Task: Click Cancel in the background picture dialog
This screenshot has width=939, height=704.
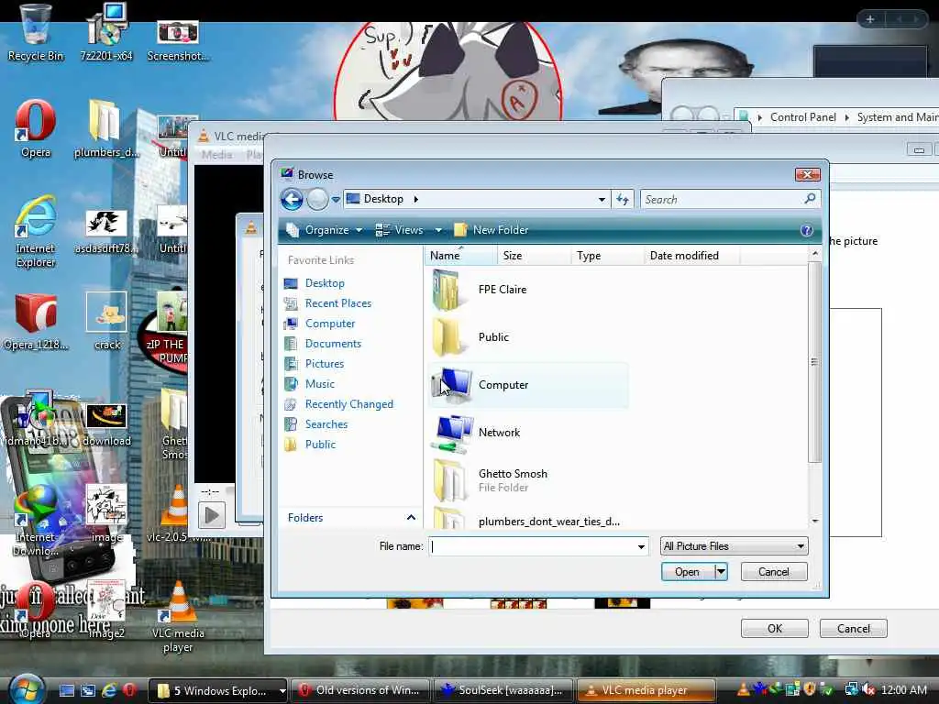Action: point(854,629)
